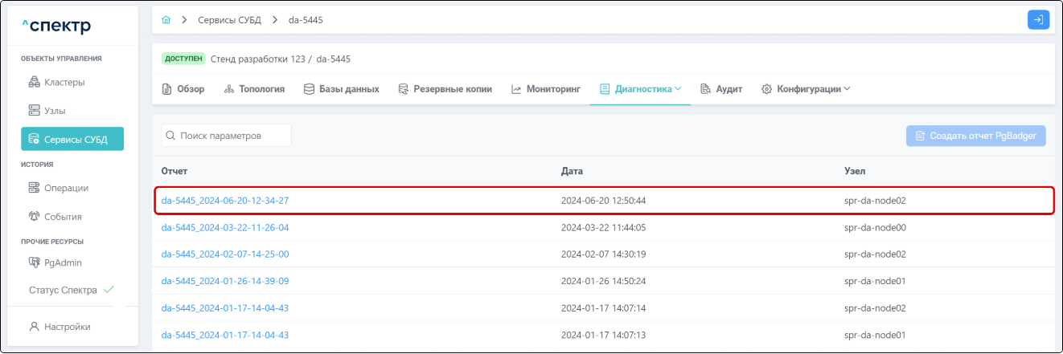Open Настройки at sidebar bottom
The width and height of the screenshot is (1063, 354).
click(x=67, y=327)
